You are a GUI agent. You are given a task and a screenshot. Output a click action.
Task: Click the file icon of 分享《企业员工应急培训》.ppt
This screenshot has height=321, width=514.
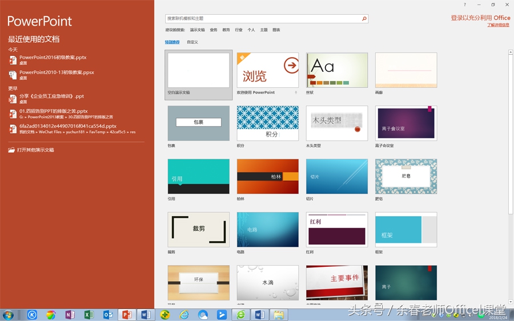[x=13, y=99]
